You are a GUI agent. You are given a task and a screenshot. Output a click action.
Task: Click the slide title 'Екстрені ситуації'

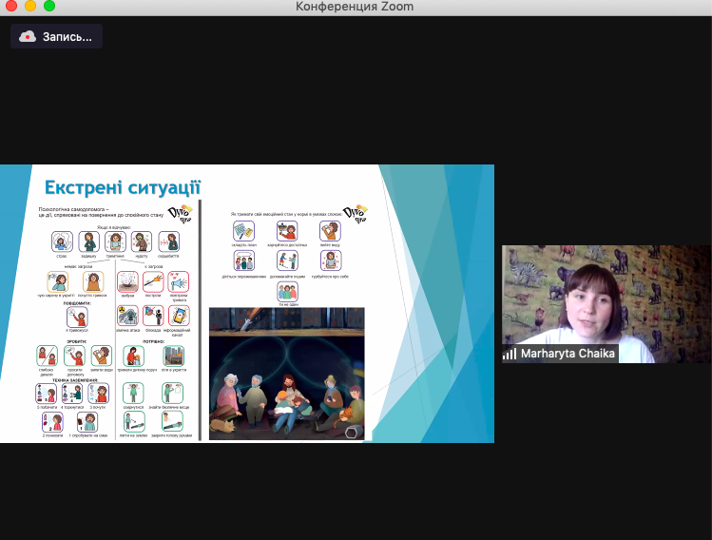coord(122,185)
